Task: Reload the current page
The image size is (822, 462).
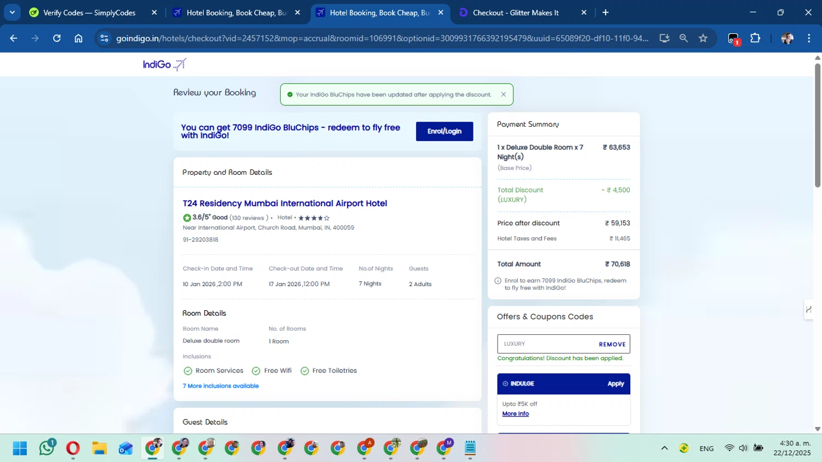Action: coord(56,38)
